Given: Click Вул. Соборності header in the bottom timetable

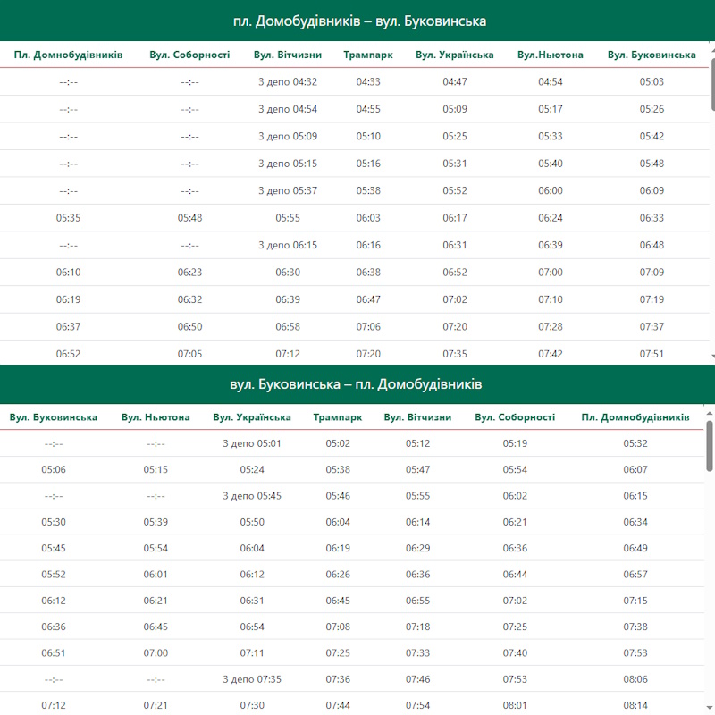Looking at the screenshot, I should pos(515,416).
